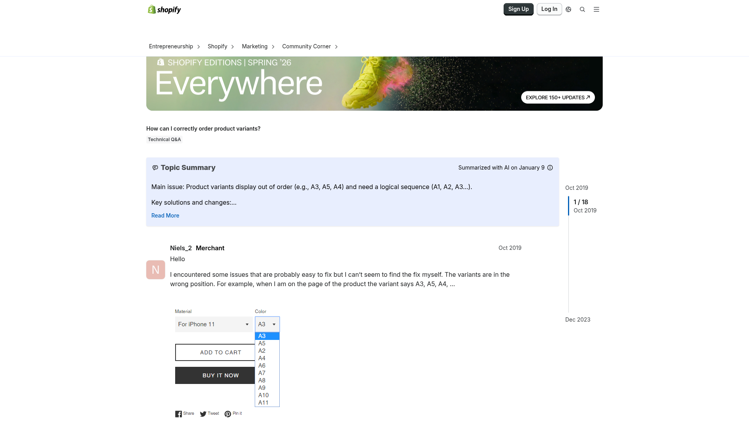
Task: Open the hamburger menu icon
Action: [596, 9]
